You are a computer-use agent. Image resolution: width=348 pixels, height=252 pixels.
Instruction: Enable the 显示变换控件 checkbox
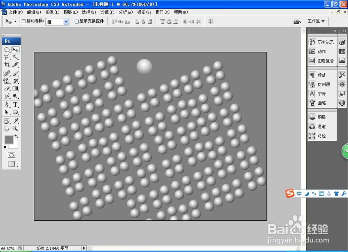(77, 21)
